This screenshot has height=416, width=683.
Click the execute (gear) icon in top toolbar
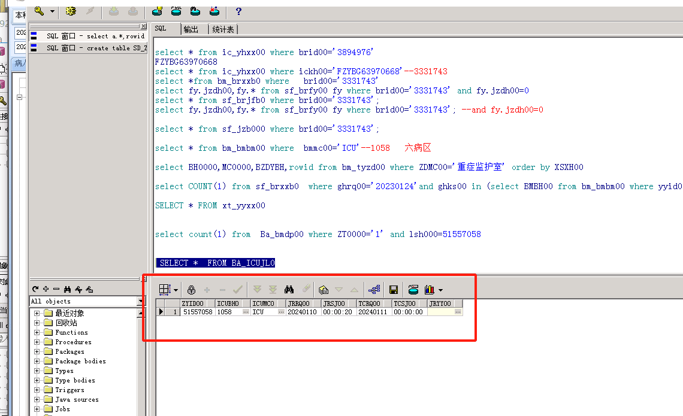point(71,11)
